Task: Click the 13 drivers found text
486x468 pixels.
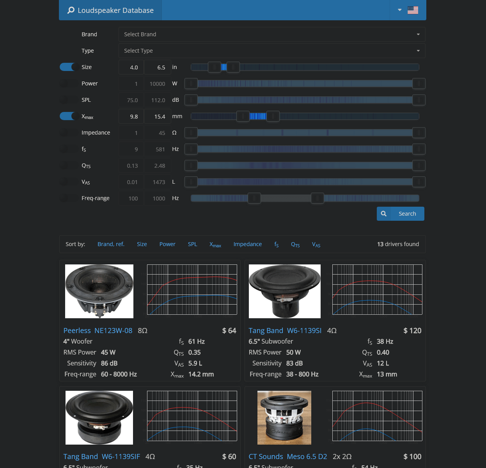Action: [x=398, y=244]
